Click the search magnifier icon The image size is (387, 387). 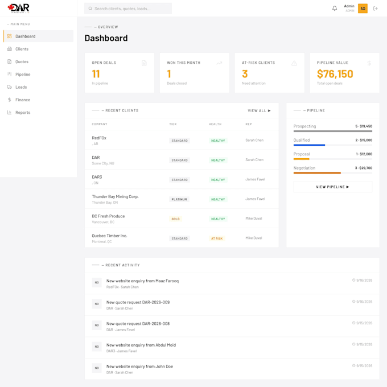[x=90, y=9]
